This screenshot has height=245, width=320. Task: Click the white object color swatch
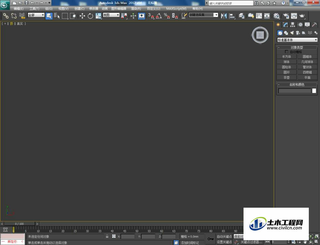pos(314,91)
